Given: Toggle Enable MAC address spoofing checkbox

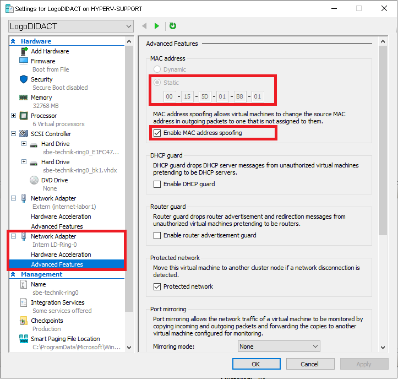Looking at the screenshot, I should (x=157, y=133).
